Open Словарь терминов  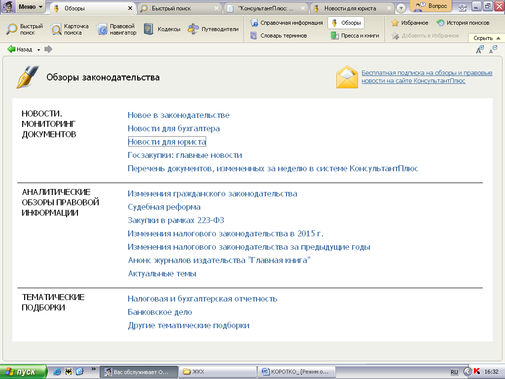pyautogui.click(x=279, y=36)
